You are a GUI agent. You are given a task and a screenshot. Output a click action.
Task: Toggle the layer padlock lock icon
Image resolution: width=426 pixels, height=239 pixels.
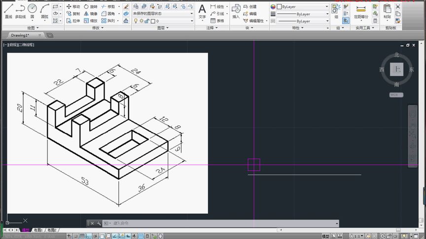pos(147,21)
